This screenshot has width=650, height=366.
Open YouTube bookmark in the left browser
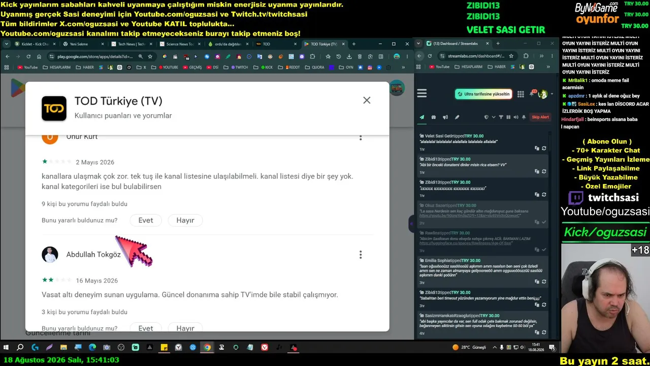pos(27,67)
